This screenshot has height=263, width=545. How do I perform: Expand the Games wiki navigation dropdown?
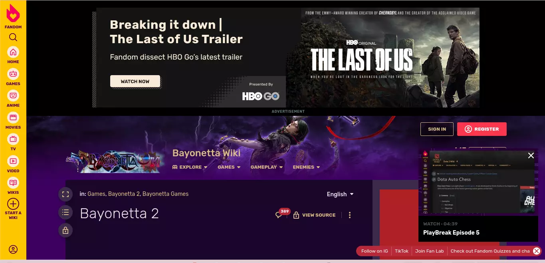[229, 167]
